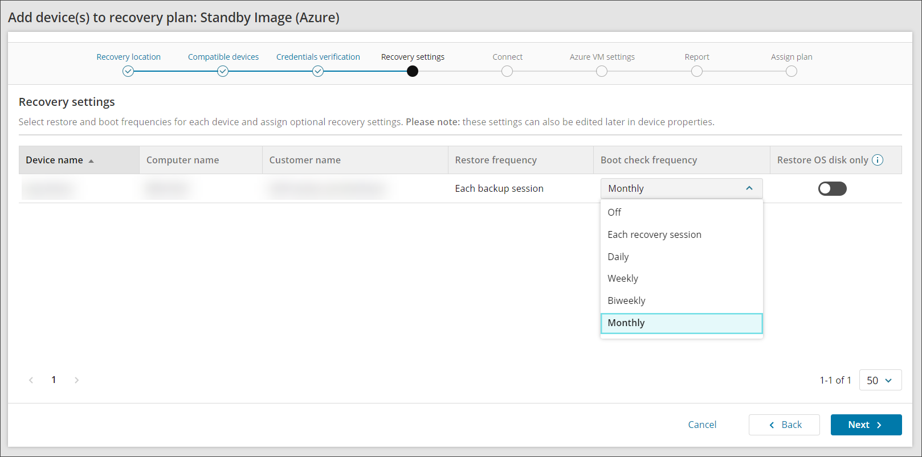Open the Restore OS disk only info icon
922x457 pixels.
pyautogui.click(x=878, y=160)
